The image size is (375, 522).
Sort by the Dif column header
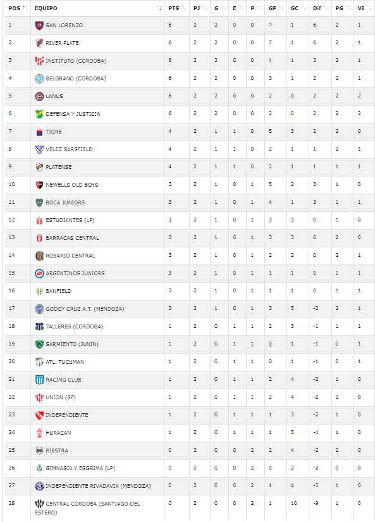coord(320,8)
